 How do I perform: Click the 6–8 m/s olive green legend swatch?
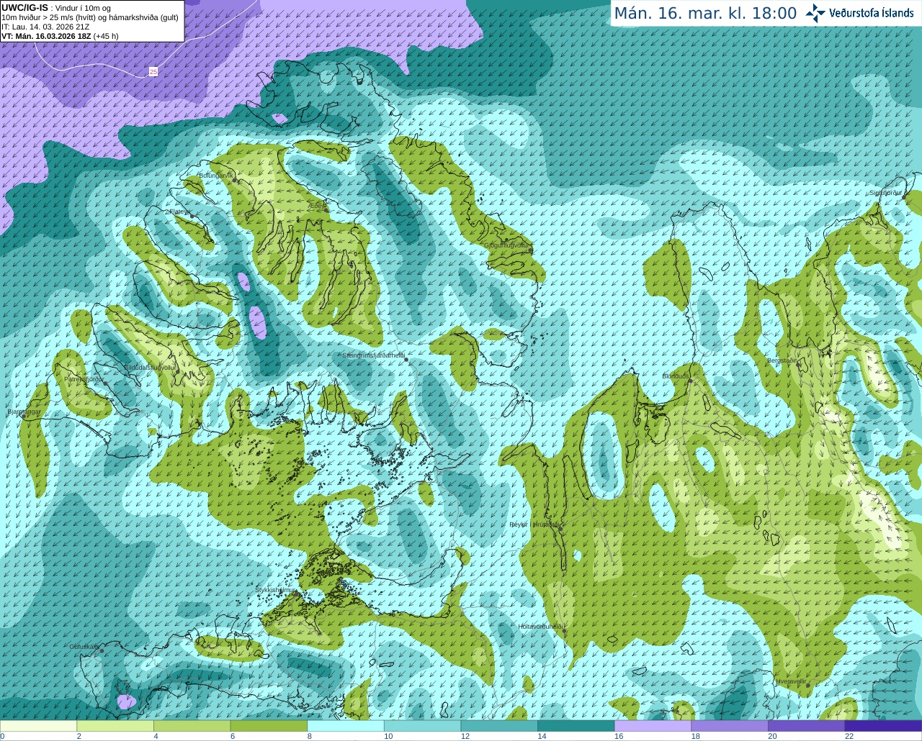269,726
